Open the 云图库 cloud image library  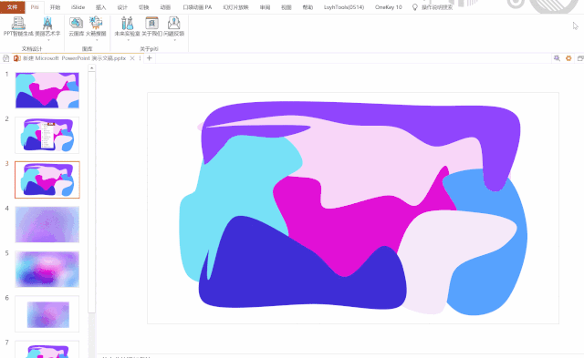coord(76,23)
